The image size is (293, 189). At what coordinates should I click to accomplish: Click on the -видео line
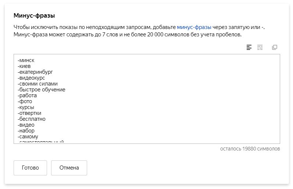coord(26,125)
